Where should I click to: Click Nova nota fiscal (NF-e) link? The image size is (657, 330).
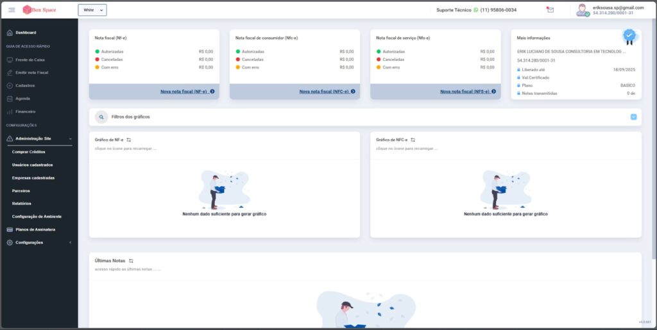point(187,92)
